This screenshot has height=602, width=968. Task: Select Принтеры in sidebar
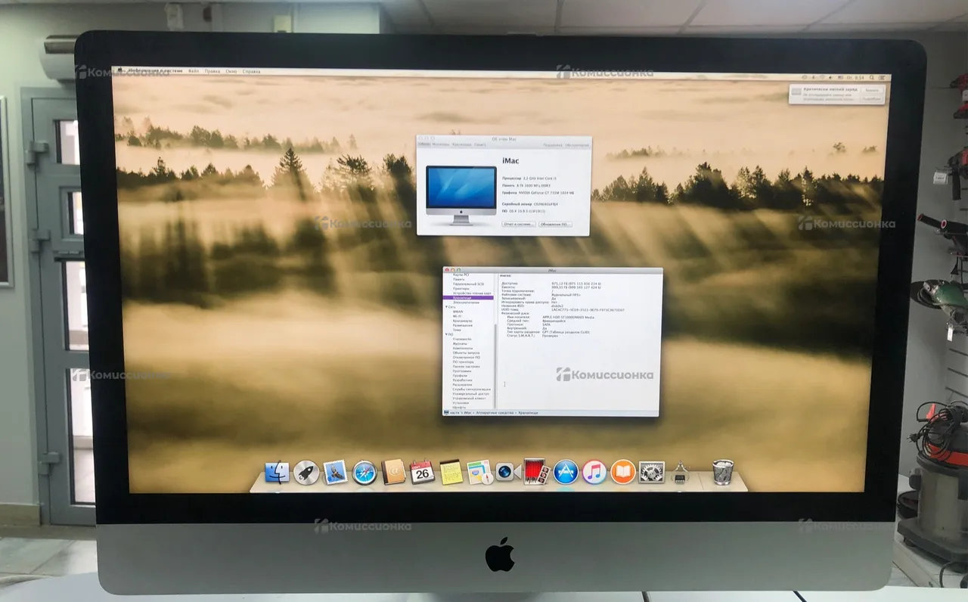tap(461, 288)
